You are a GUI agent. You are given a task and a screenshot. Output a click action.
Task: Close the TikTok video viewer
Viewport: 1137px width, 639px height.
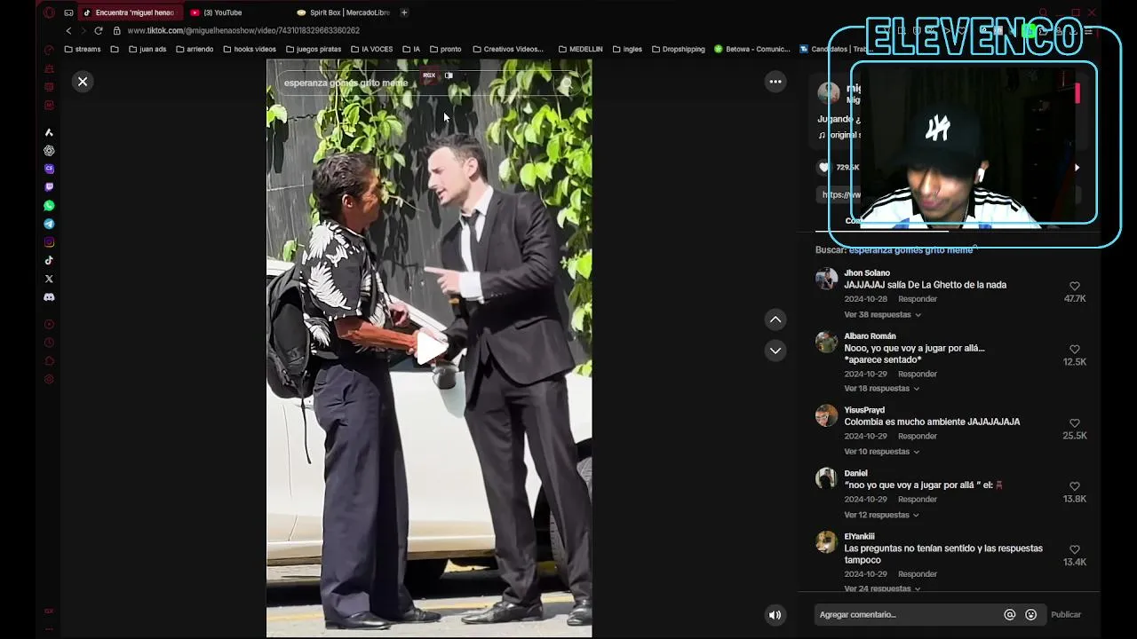click(83, 82)
